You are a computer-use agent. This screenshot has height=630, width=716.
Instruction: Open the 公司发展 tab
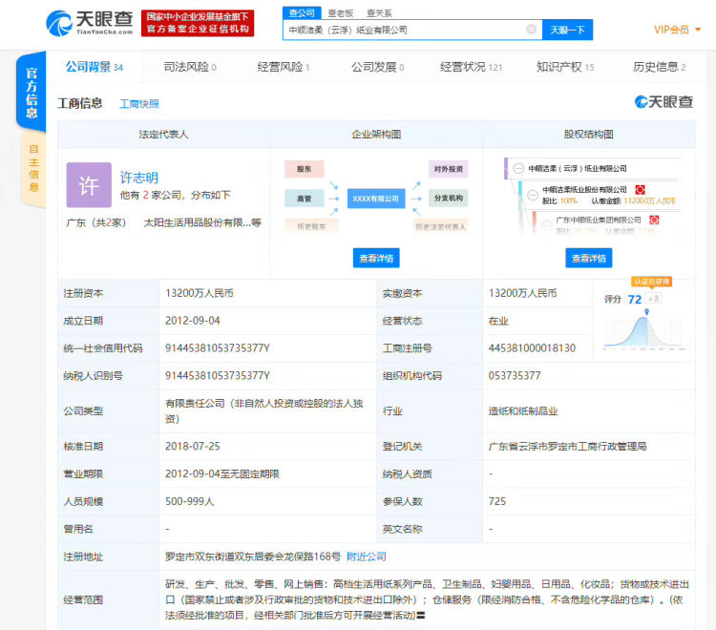(x=378, y=67)
